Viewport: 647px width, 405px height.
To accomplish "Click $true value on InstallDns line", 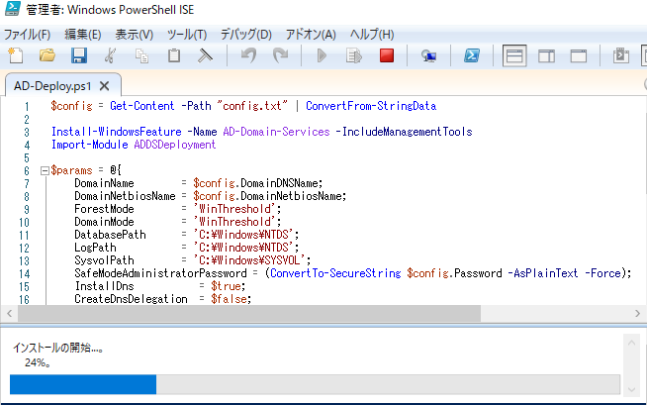I will (x=226, y=286).
